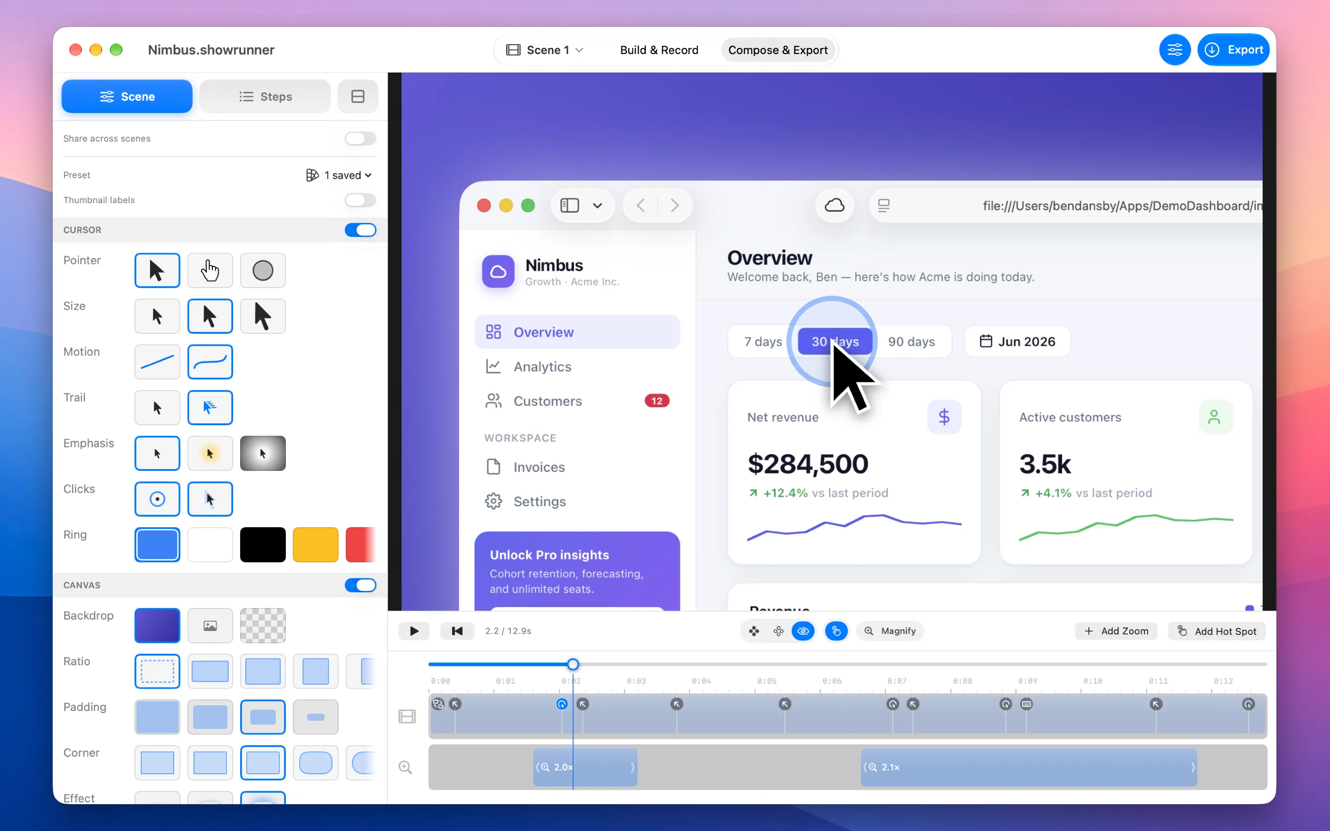Open the Jun 2026 date picker
Viewport: 1330px width, 831px height.
pos(1017,341)
